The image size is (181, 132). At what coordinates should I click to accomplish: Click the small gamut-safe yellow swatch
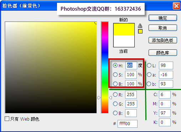(140, 31)
